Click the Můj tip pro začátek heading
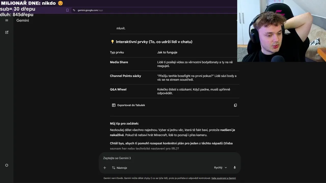The image size is (326, 183). point(124,124)
